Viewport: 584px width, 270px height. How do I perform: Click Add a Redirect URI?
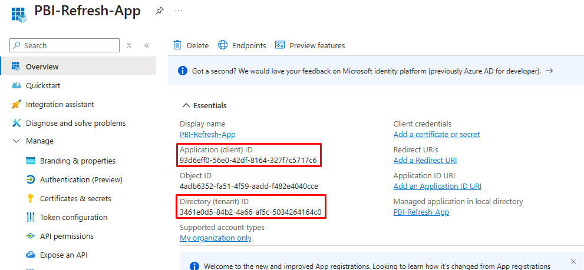[425, 160]
